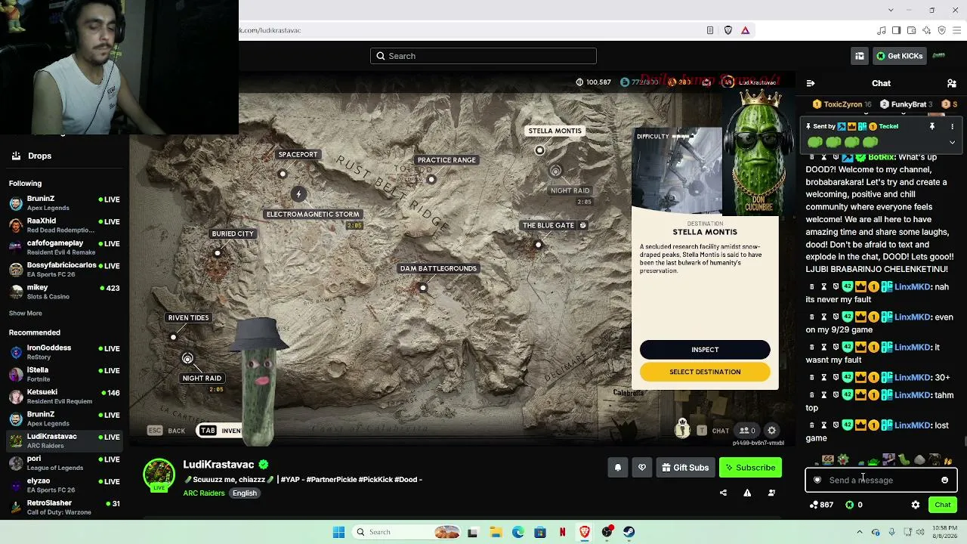Click the person icon next to report
The image size is (967, 544).
coord(771,493)
